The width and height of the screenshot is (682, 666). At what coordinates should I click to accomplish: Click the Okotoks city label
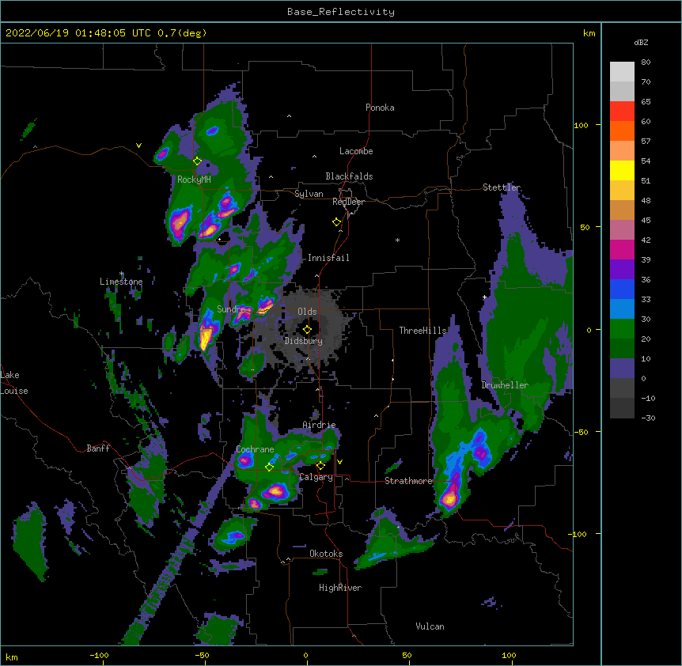(x=326, y=554)
